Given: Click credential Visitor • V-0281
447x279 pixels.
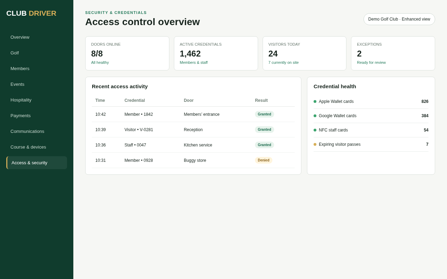Looking at the screenshot, I should (x=139, y=130).
